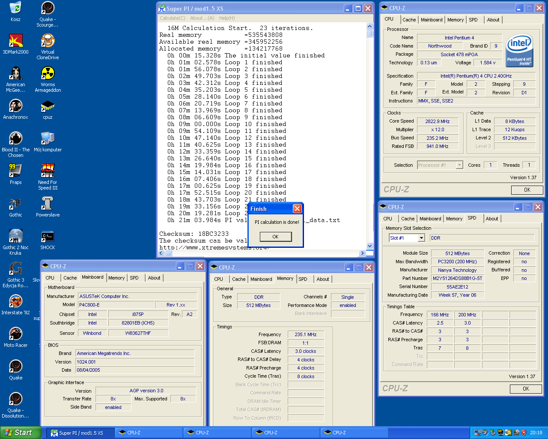Click up arrow of Super PI vertical scrollbar
This screenshot has width=548, height=439.
click(370, 26)
